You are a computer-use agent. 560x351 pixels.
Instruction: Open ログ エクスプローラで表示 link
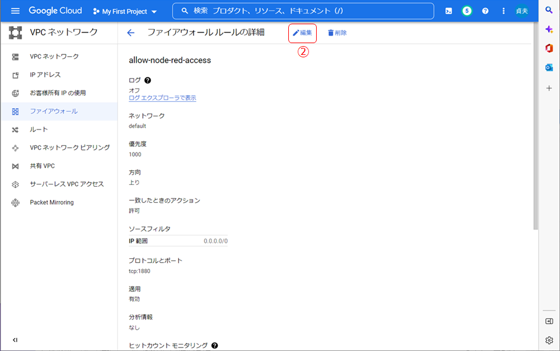tap(162, 98)
